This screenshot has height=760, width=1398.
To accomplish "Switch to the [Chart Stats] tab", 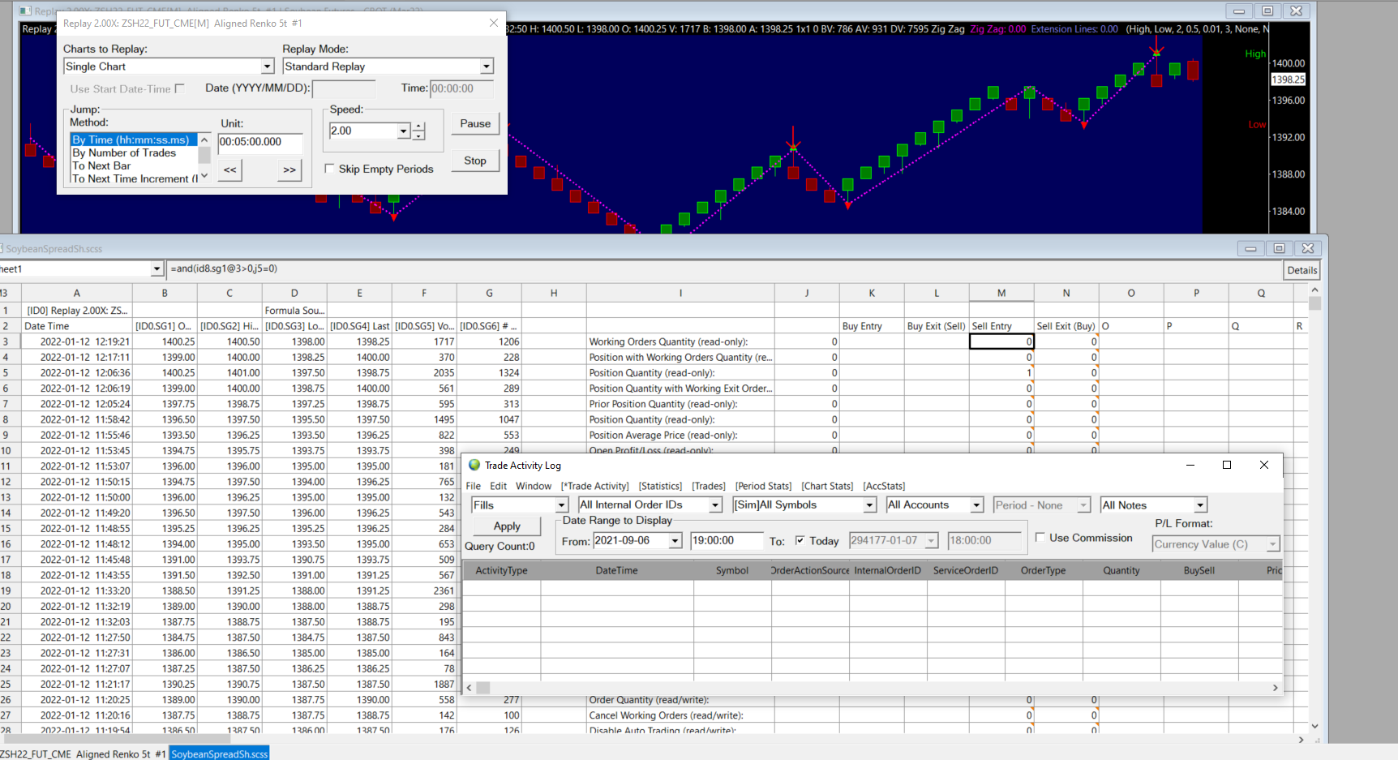I will 827,486.
